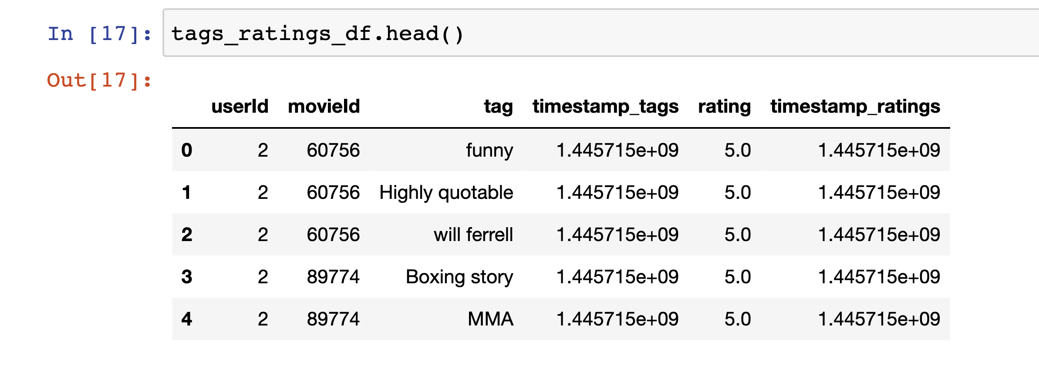Click the userId column header
1039x369 pixels.
(240, 106)
